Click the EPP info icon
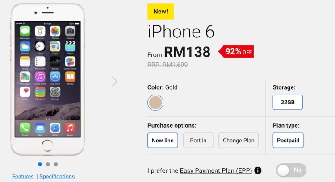 pos(258,170)
